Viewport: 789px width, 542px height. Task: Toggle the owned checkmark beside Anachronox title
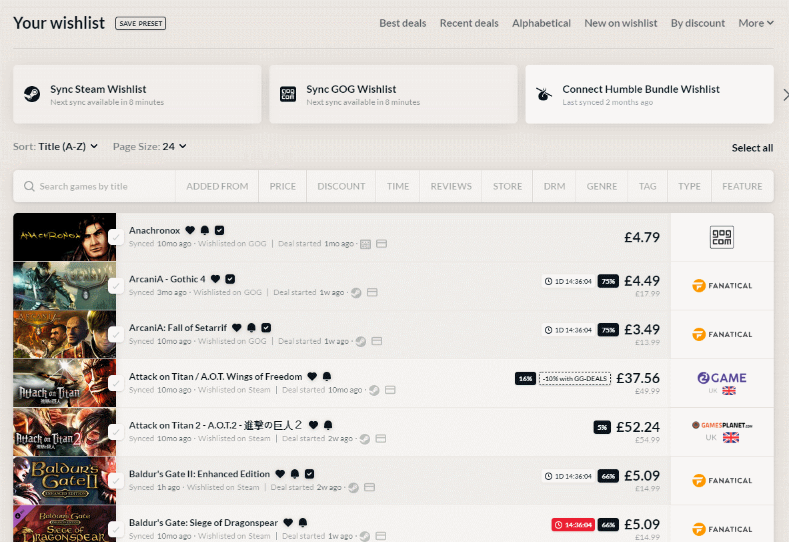point(219,230)
